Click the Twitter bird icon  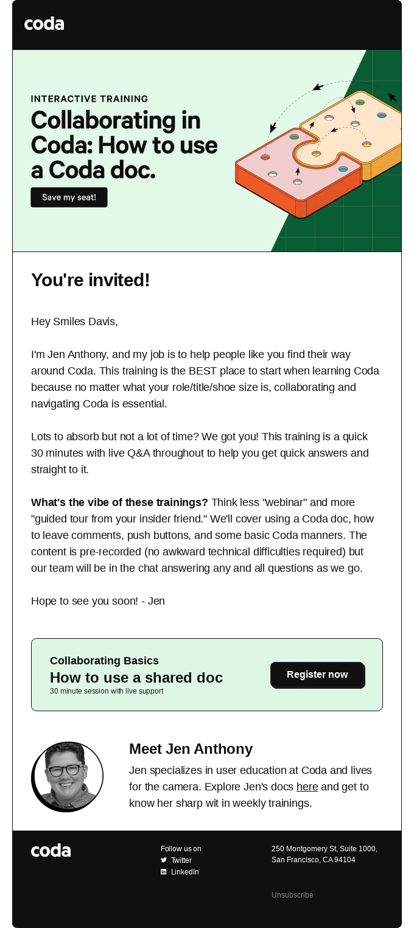tap(163, 860)
